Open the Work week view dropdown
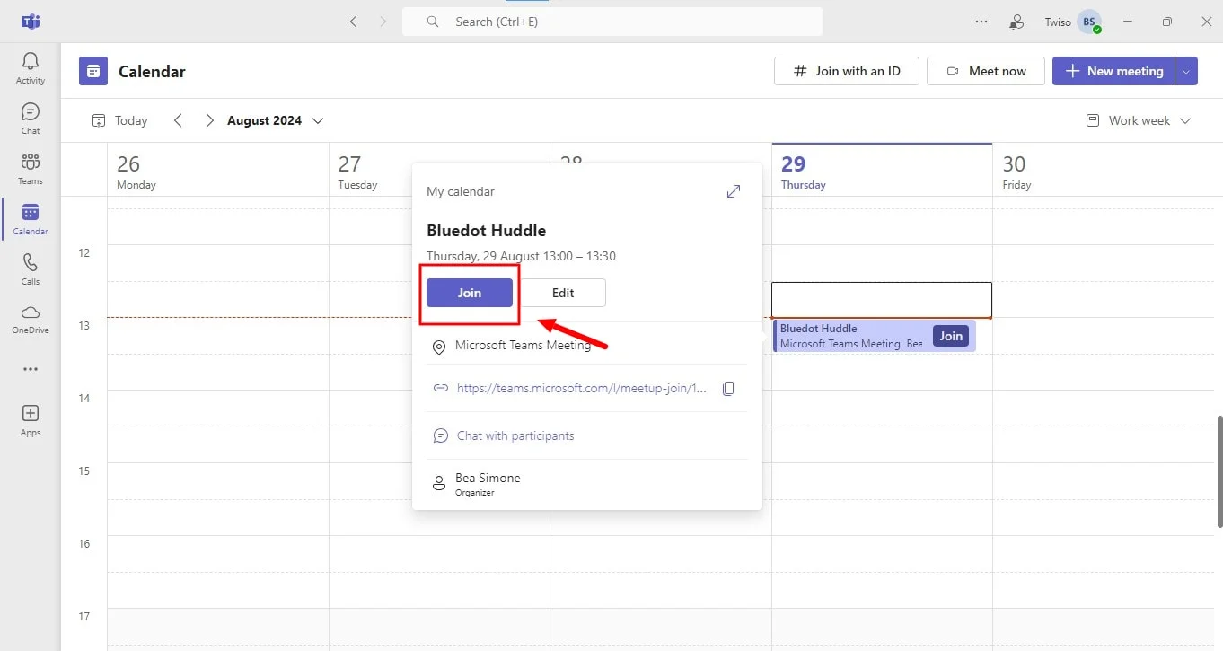 1139,120
